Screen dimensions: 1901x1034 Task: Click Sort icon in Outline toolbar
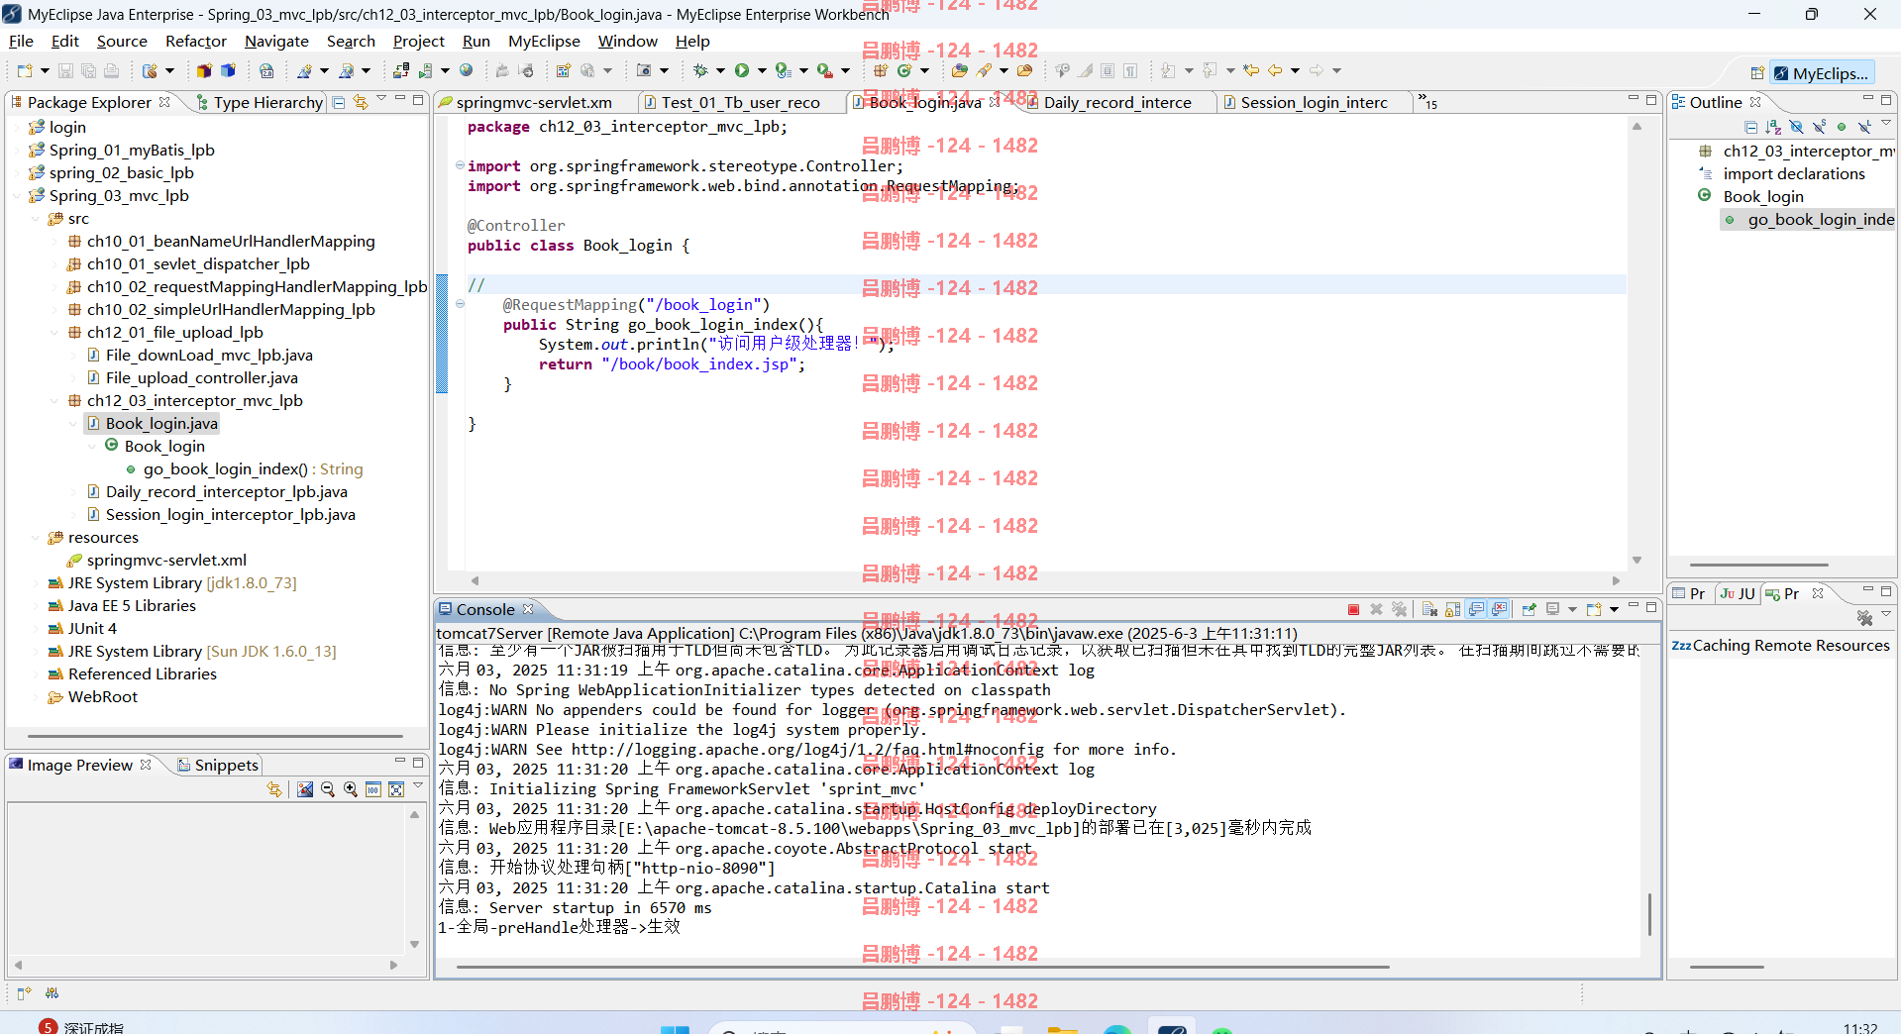(1773, 127)
